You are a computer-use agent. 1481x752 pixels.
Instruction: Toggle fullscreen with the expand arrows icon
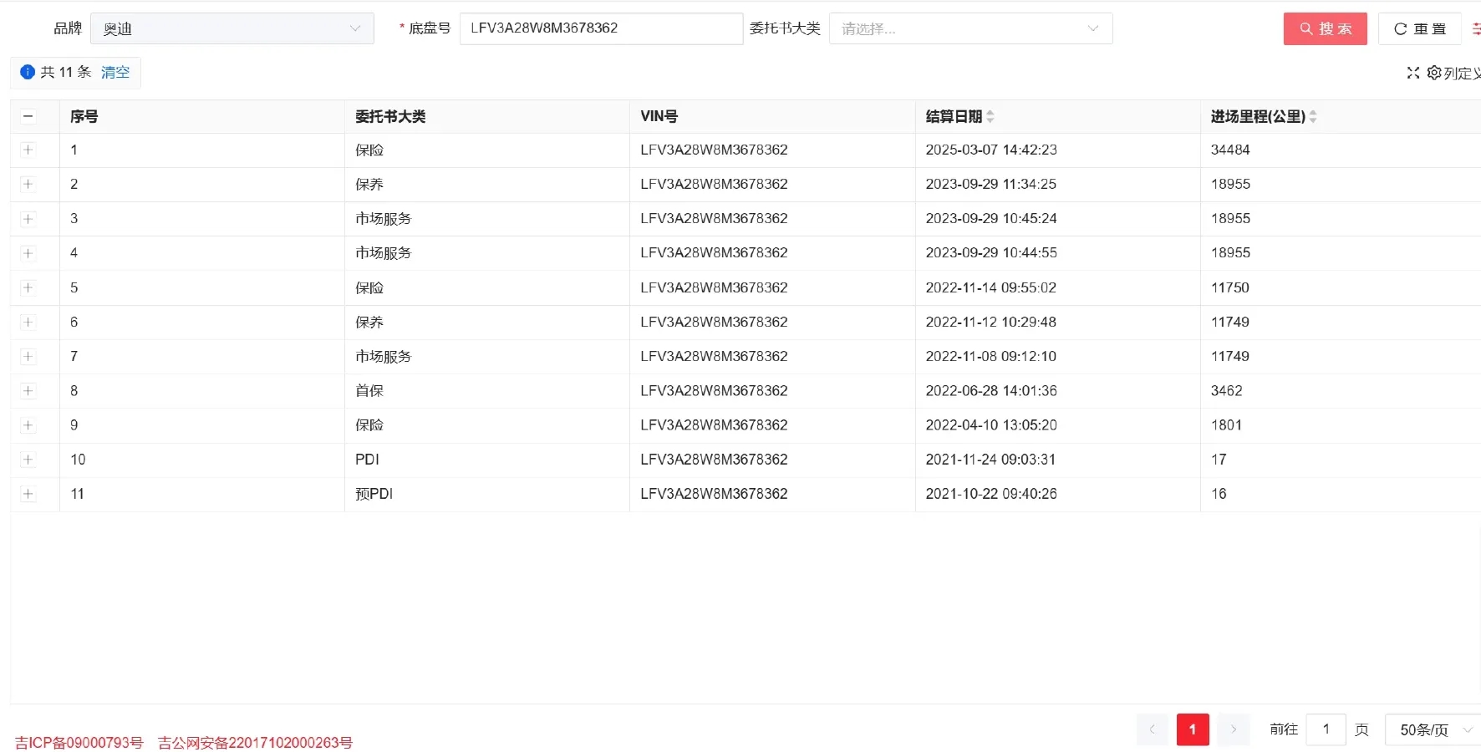click(1412, 73)
